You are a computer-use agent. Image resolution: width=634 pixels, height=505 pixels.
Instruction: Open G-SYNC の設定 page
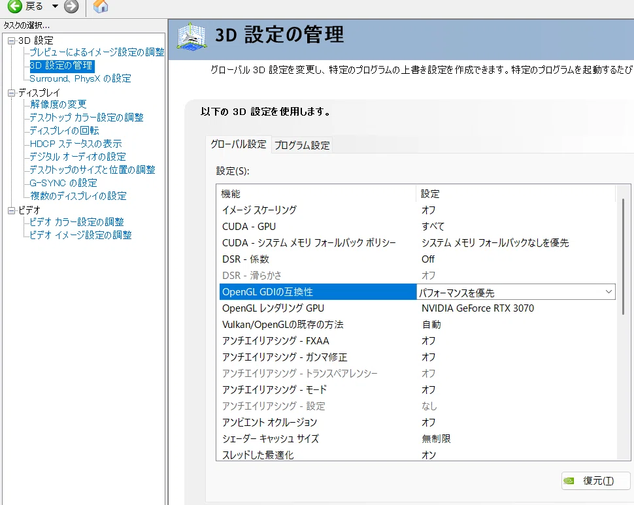point(63,183)
